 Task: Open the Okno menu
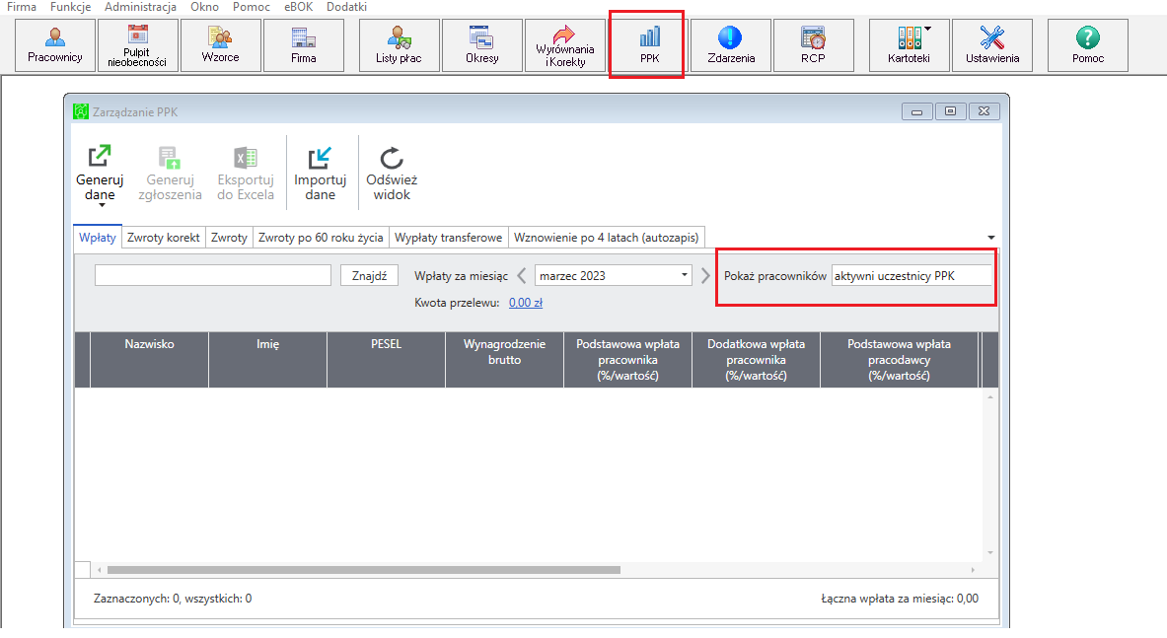pos(204,7)
